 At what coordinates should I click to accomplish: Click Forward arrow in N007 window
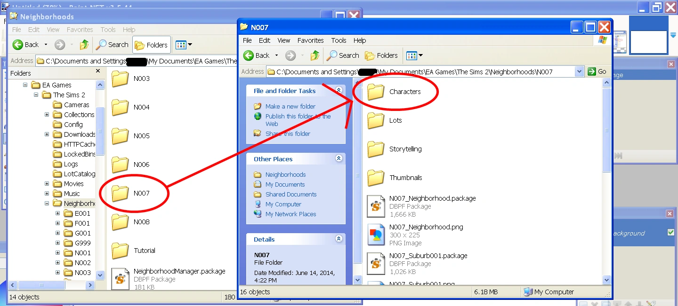(291, 55)
